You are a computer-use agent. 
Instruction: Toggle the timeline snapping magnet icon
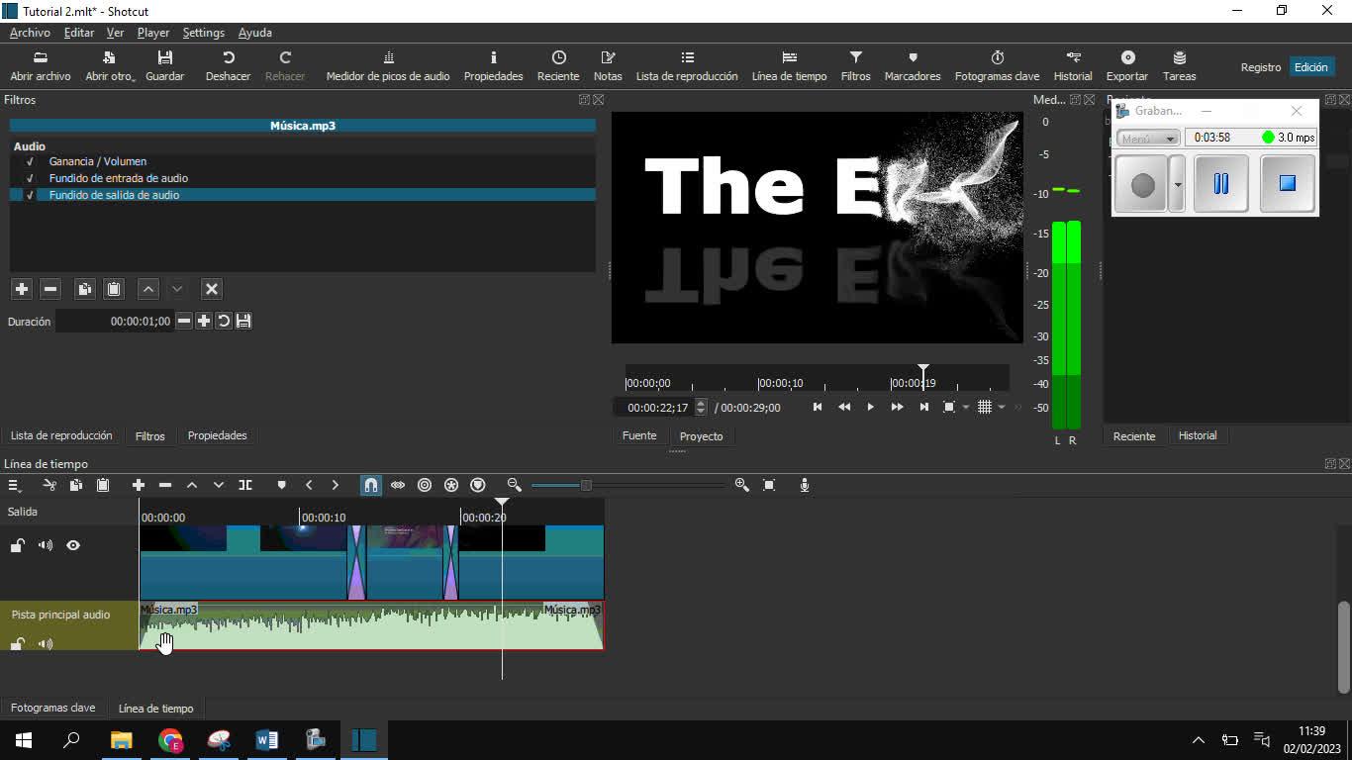[x=370, y=485]
